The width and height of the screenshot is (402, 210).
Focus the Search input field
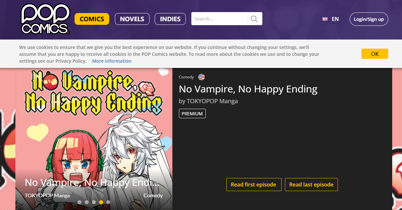219,19
